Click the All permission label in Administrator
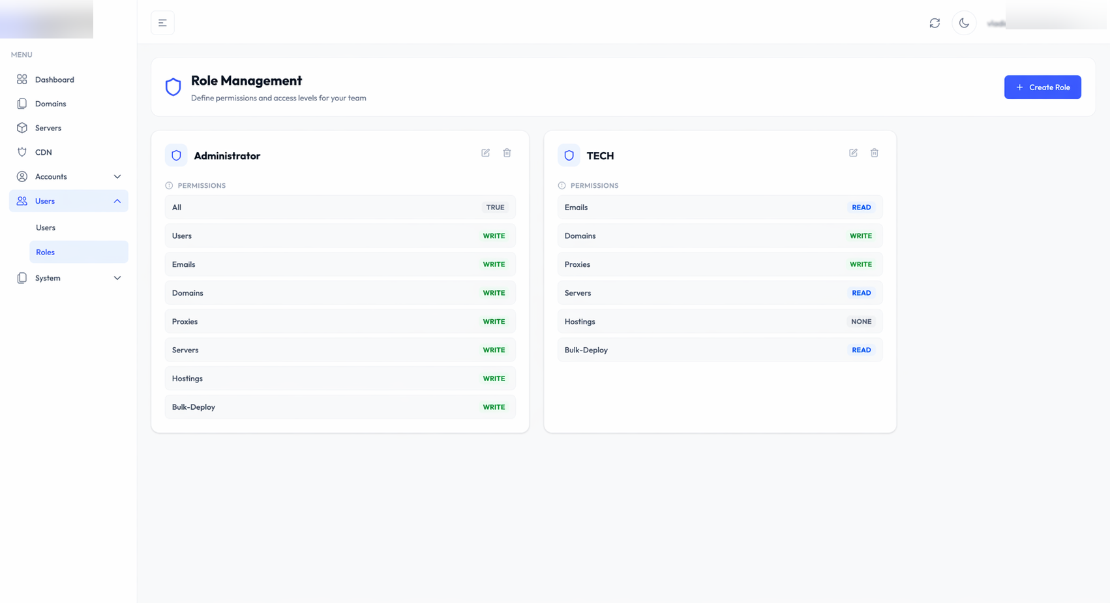The image size is (1110, 603). (x=177, y=208)
